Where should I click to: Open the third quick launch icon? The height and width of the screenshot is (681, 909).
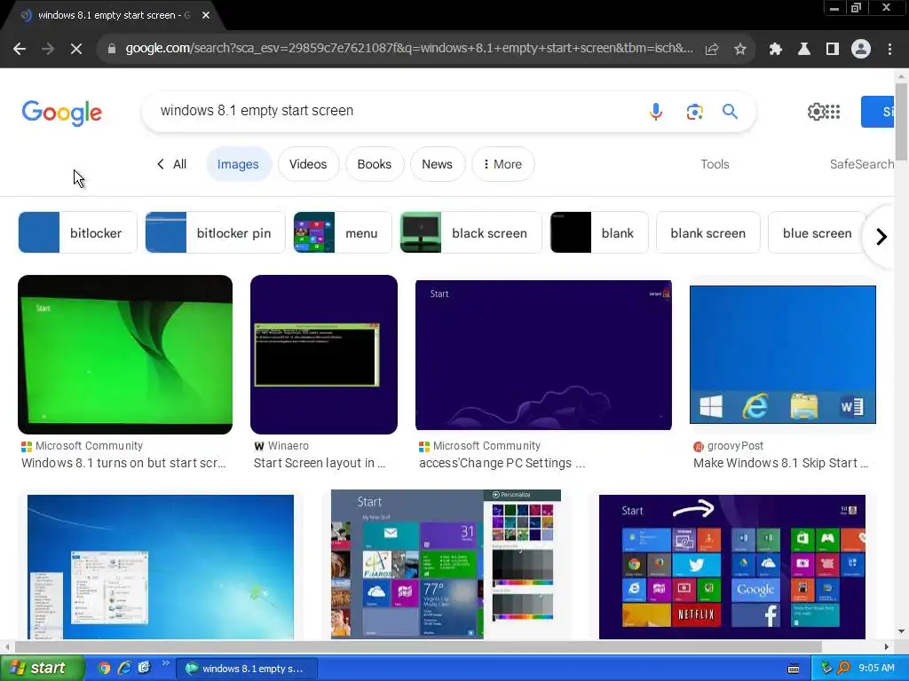(145, 668)
